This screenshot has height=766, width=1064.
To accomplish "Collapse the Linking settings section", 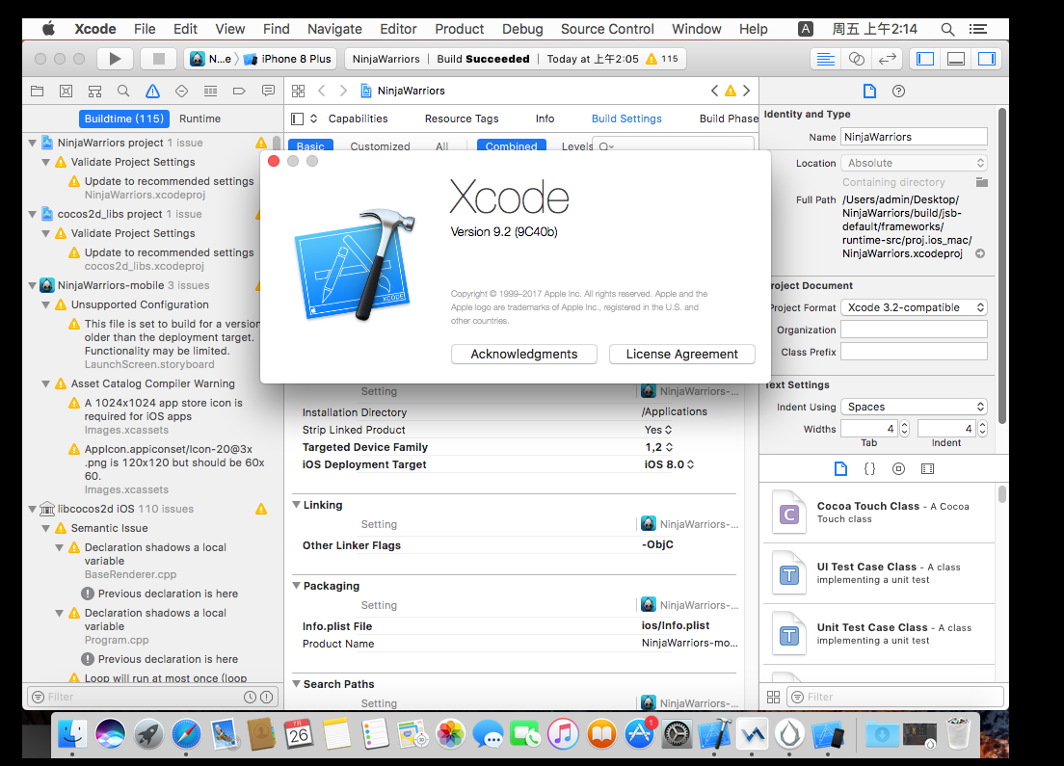I will click(x=297, y=505).
